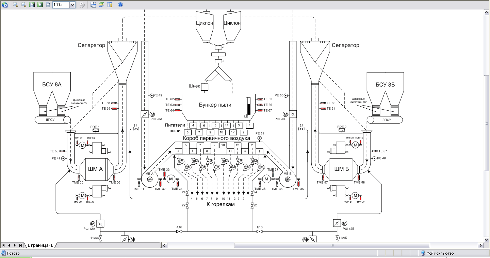Screen dimensions: 490x258
Task: Click the left ЛПСУ conveyor under БСУ 8А
Action: point(53,119)
